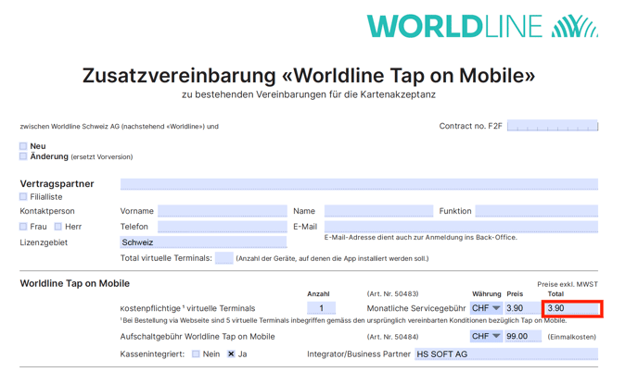Click the text 'Preise exkl. MWST'

coord(568,284)
